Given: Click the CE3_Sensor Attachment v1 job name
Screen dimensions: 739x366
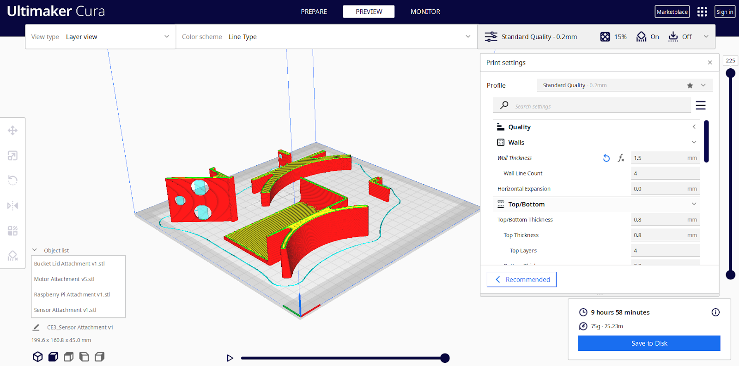Looking at the screenshot, I should click(80, 327).
